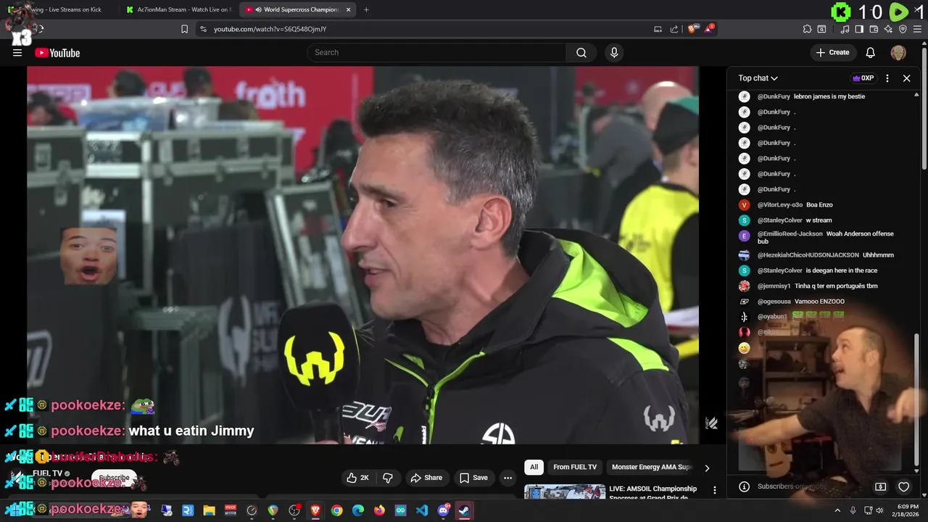
Task: Open Super Chat dollar icon in chat
Action: (x=881, y=486)
